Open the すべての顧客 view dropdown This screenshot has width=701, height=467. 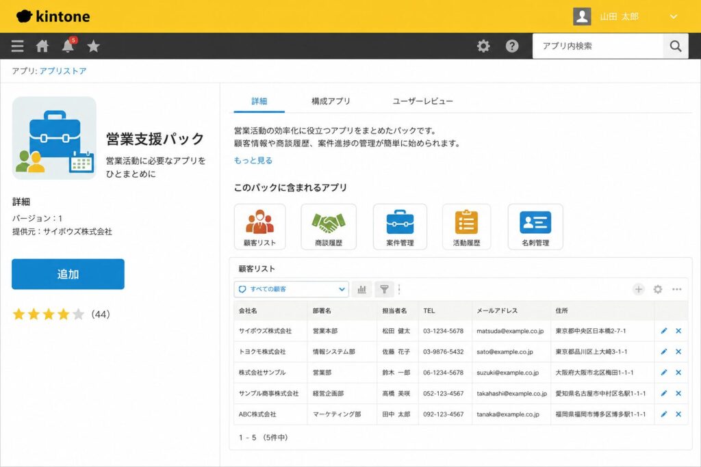[292, 289]
